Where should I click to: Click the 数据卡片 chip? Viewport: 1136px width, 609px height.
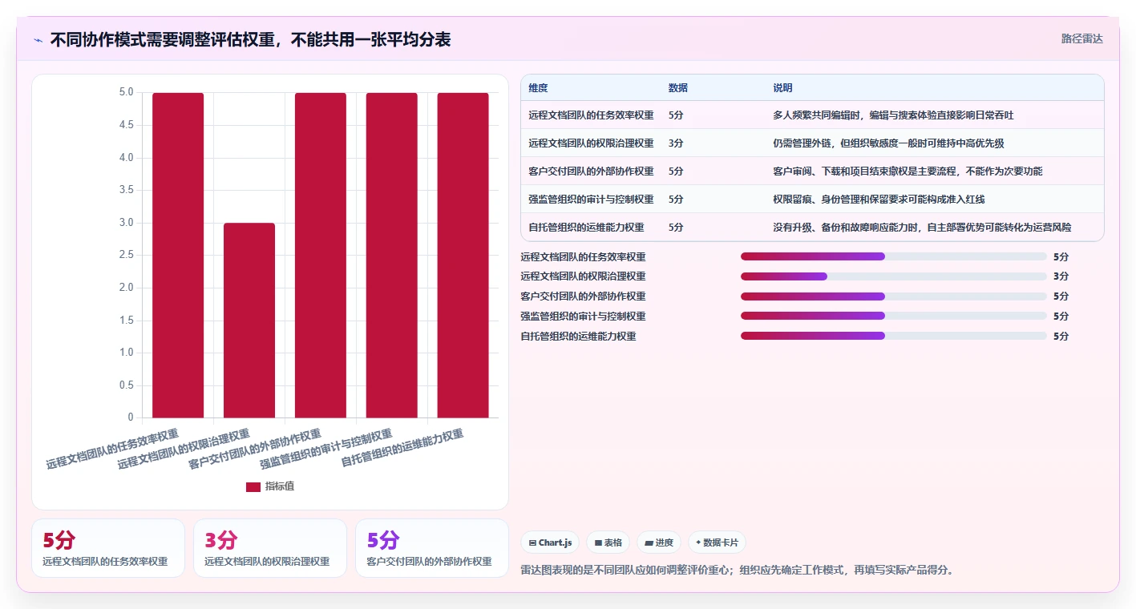[717, 542]
